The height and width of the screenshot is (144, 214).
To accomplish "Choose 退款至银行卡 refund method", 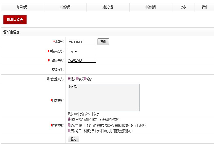I will [69, 125].
